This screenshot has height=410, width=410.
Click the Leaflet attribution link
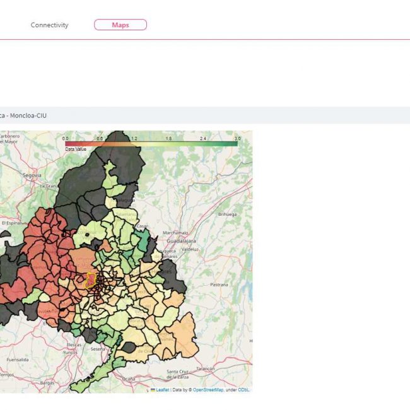(x=162, y=390)
